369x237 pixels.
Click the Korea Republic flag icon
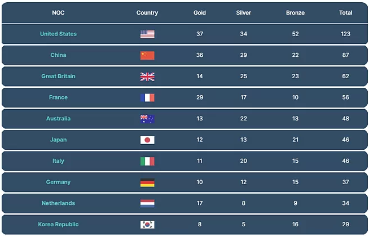pos(147,225)
